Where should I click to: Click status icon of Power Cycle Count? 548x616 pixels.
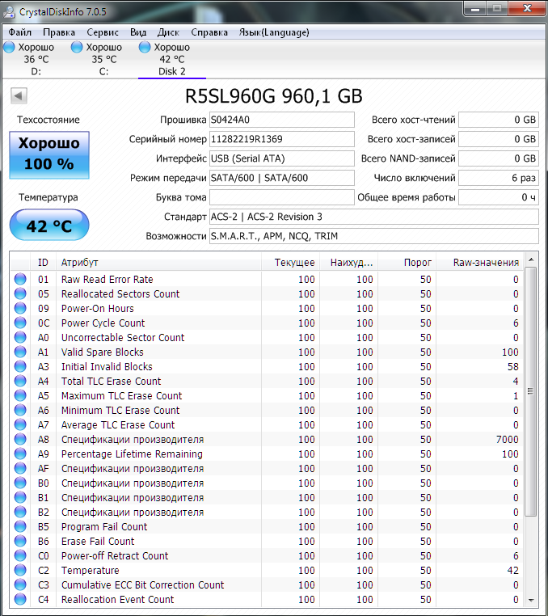tap(20, 323)
